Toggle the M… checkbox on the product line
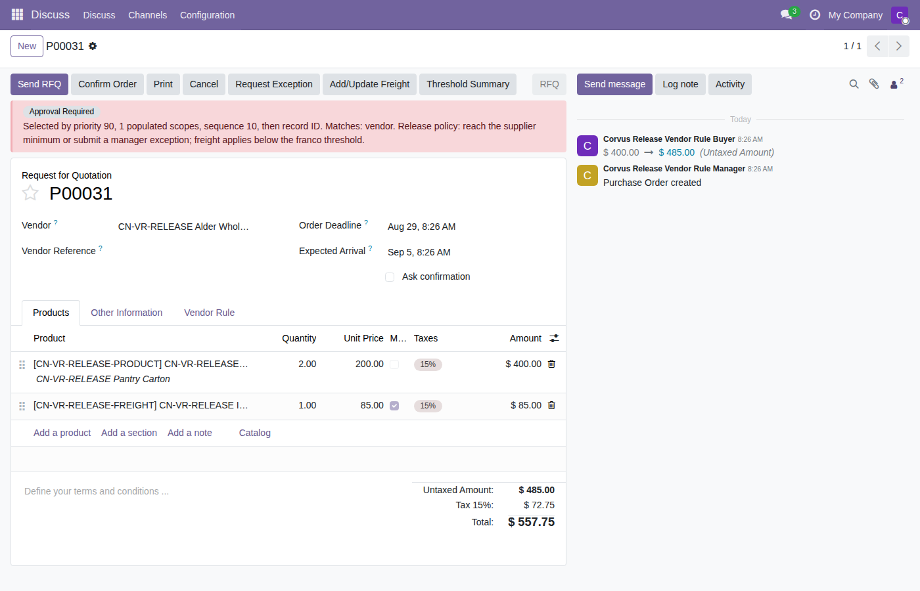The width and height of the screenshot is (920, 591). click(x=394, y=364)
